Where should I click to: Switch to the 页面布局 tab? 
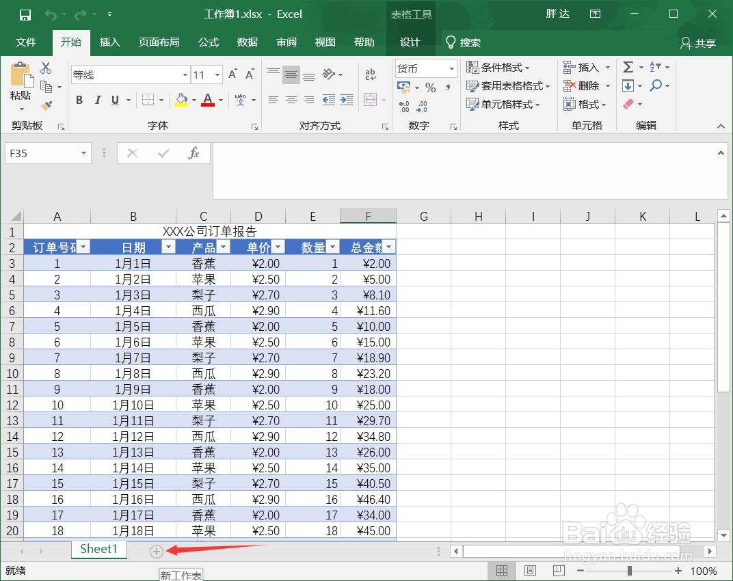pos(159,42)
